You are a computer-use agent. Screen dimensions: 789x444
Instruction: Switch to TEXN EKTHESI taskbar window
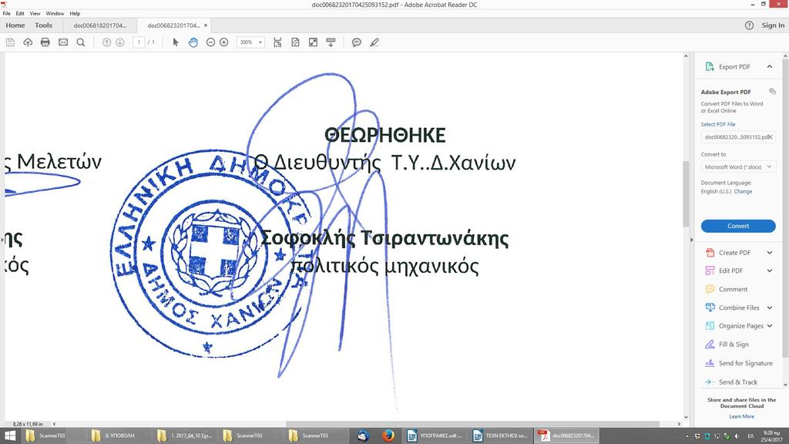click(x=501, y=436)
